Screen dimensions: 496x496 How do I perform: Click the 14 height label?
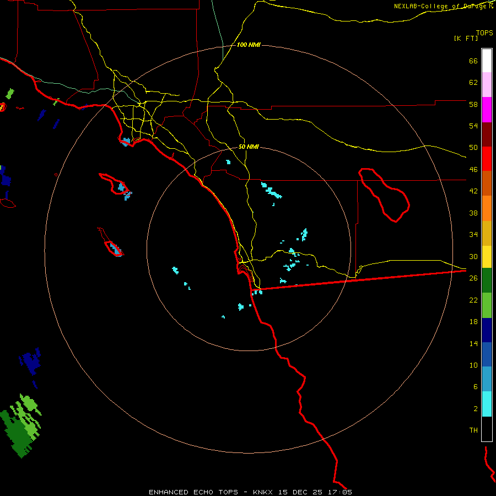(x=473, y=343)
